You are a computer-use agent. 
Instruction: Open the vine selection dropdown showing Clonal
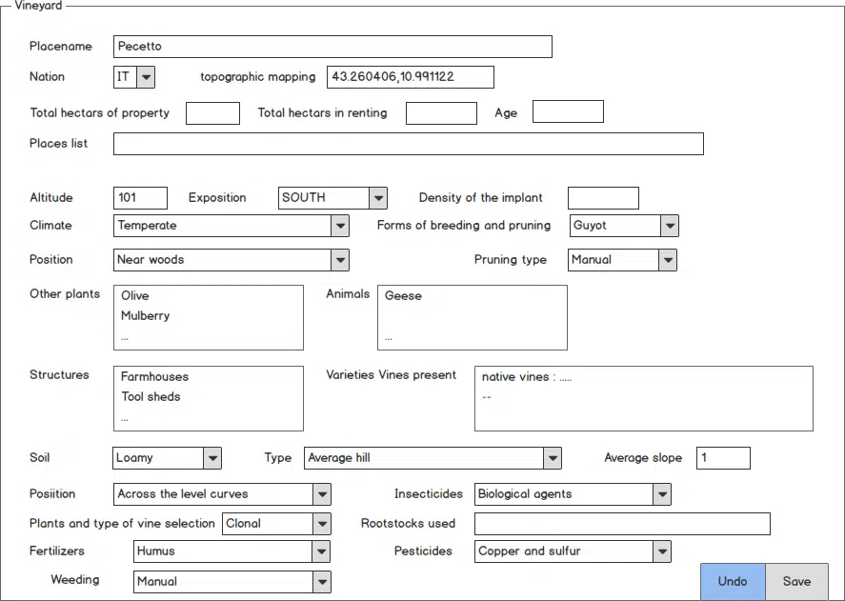click(276, 524)
